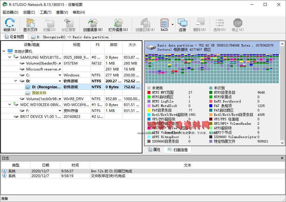This screenshot has width=286, height=202.
Task: Select the file enumeration (文件枚举) log row
Action: pyautogui.click(x=143, y=176)
